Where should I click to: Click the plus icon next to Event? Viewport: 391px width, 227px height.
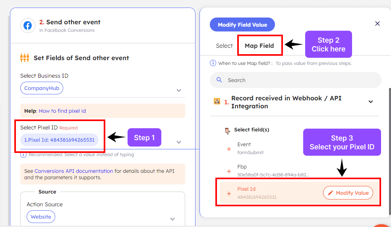(229, 149)
